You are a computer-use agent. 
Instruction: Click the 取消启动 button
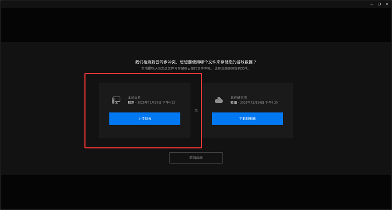pyautogui.click(x=196, y=158)
